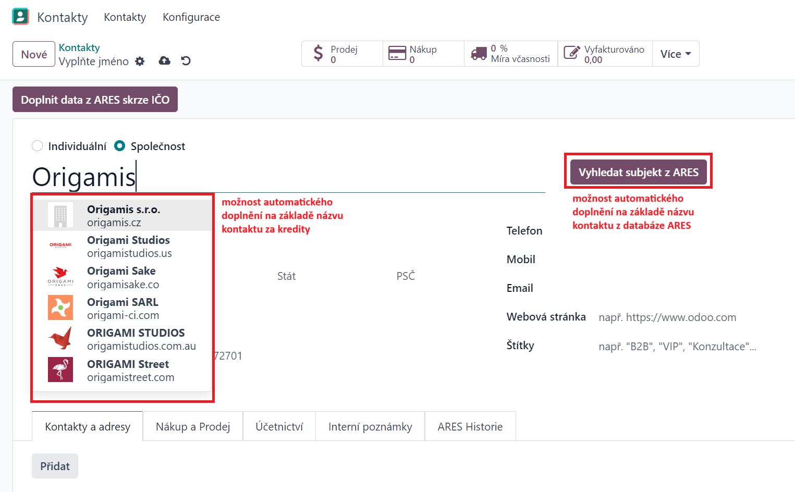Viewport: 795px width, 492px height.
Task: Choose Origami Sake suggestion
Action: click(x=123, y=277)
